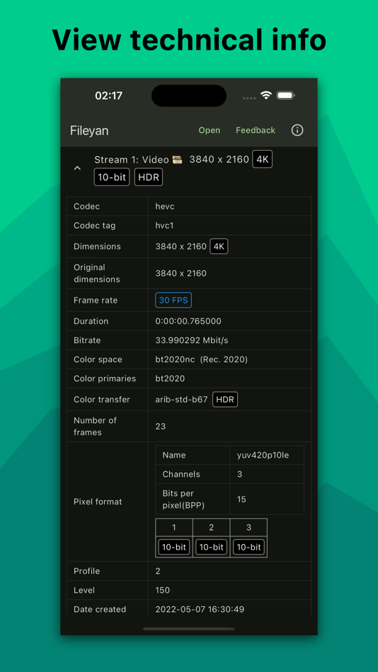Click the 'arib-std-b67' color transfer value
The image size is (378, 672).
181,400
